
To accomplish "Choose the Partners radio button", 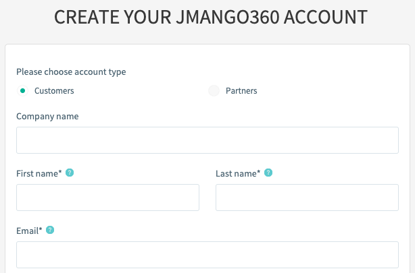I will click(214, 90).
